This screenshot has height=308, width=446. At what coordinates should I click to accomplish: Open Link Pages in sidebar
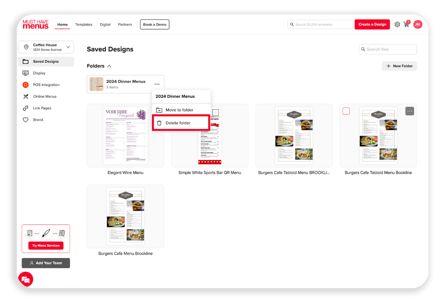pos(46,108)
